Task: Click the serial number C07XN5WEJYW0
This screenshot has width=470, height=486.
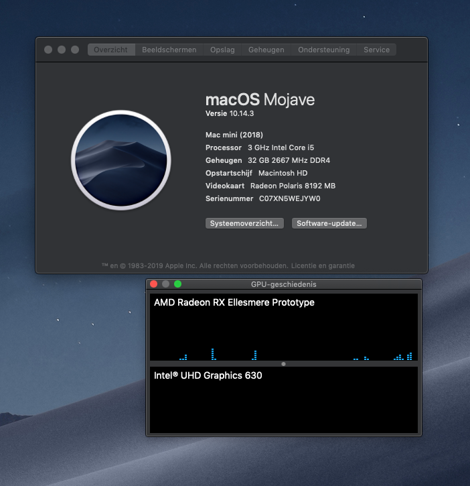Action: point(290,198)
